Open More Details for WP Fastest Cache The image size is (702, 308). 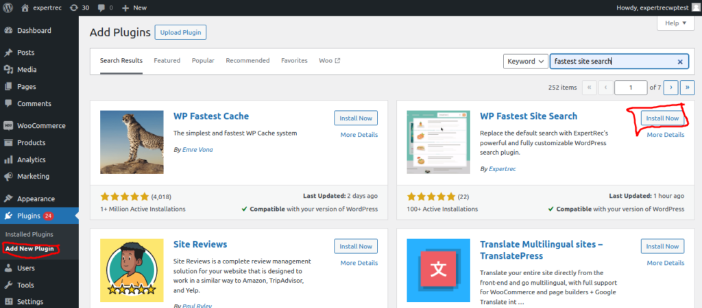pos(359,135)
